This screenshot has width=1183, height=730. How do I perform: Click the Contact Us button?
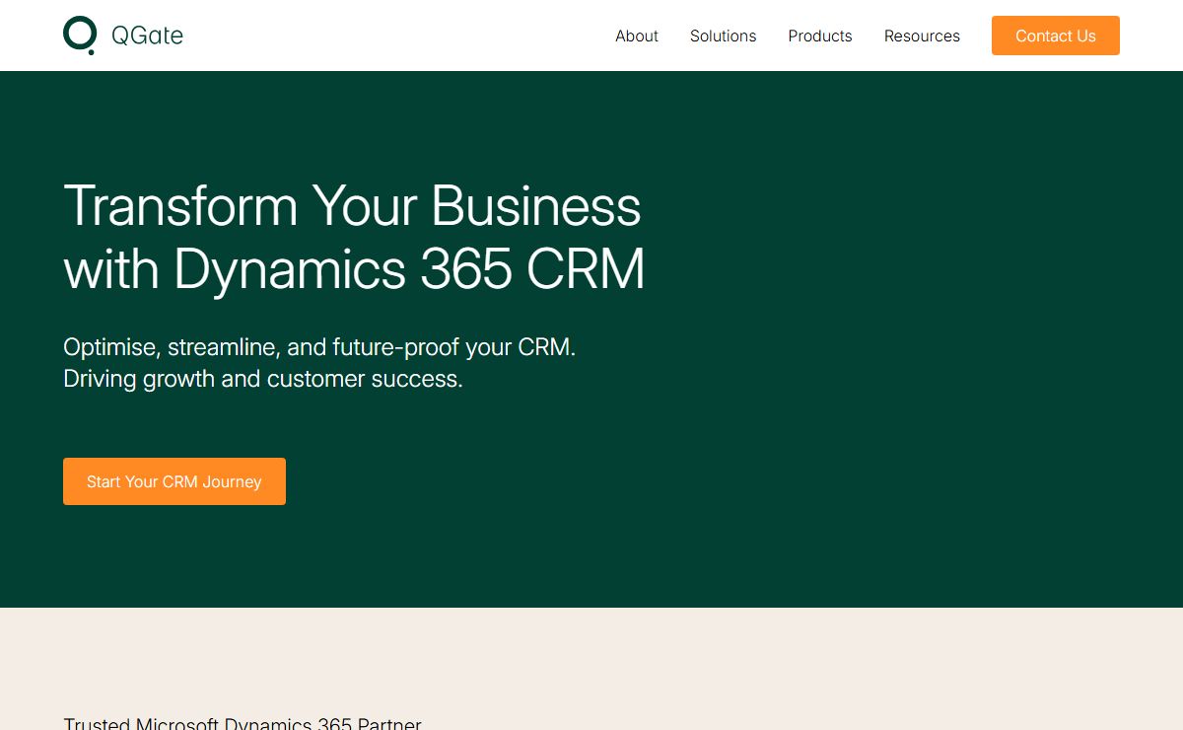pyautogui.click(x=1056, y=36)
